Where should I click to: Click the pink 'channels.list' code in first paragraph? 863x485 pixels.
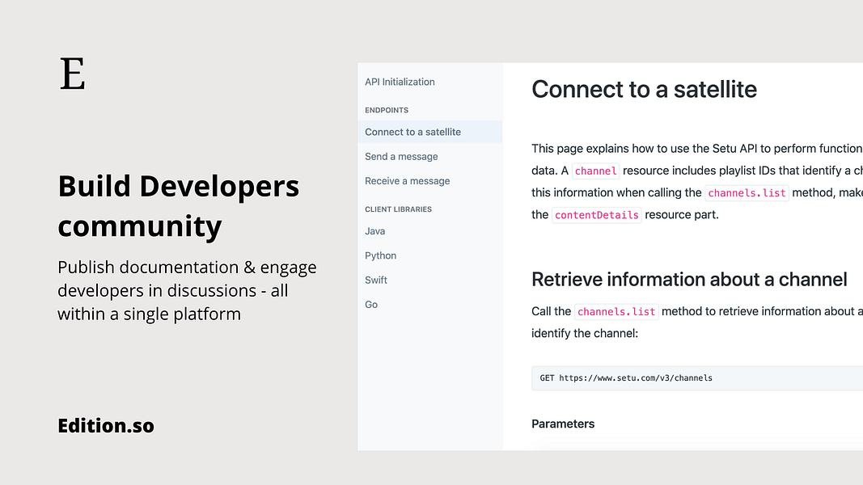click(x=747, y=193)
